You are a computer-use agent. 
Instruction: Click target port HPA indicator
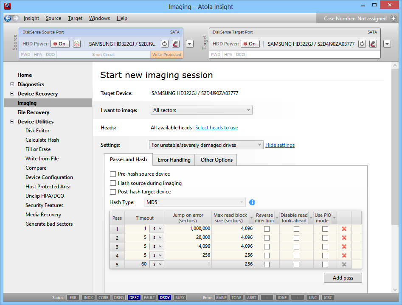tap(228, 55)
